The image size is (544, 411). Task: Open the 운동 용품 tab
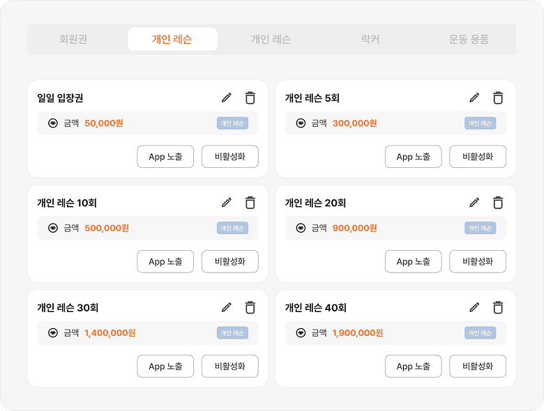(469, 39)
